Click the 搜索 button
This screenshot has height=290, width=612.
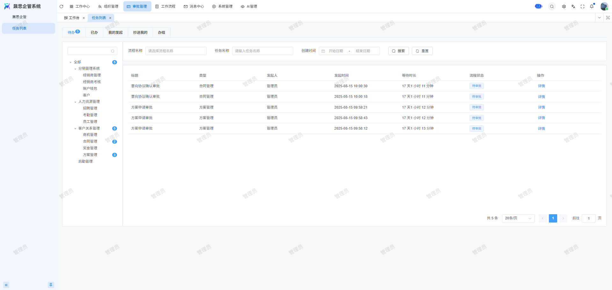(x=398, y=51)
